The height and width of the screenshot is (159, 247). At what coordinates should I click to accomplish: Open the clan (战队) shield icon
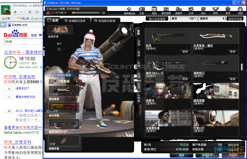click(203, 10)
